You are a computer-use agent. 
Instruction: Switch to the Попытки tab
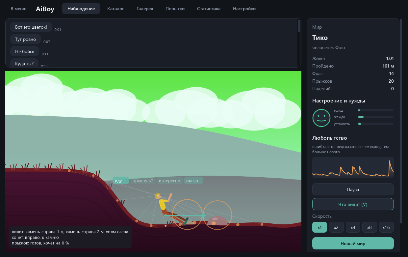coord(175,9)
